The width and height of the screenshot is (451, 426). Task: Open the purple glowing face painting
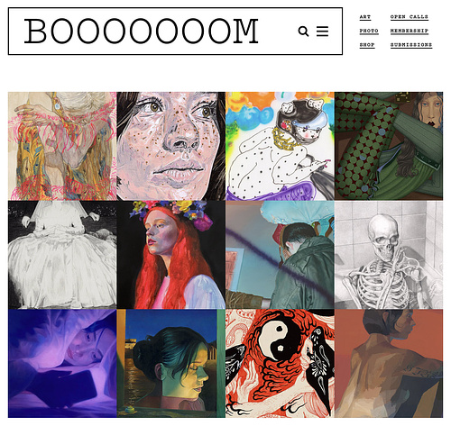(62, 364)
